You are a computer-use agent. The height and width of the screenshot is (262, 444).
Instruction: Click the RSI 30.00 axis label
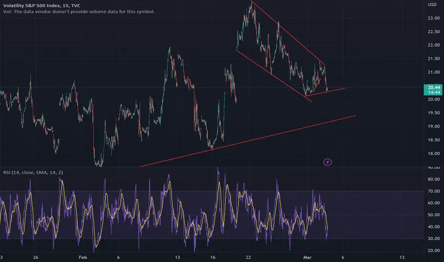[434, 239]
